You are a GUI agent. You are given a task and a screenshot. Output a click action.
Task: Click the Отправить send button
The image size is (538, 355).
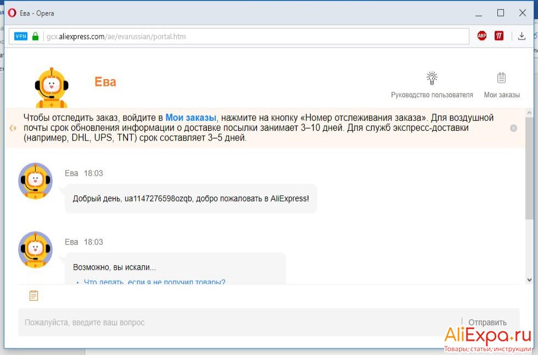(487, 323)
